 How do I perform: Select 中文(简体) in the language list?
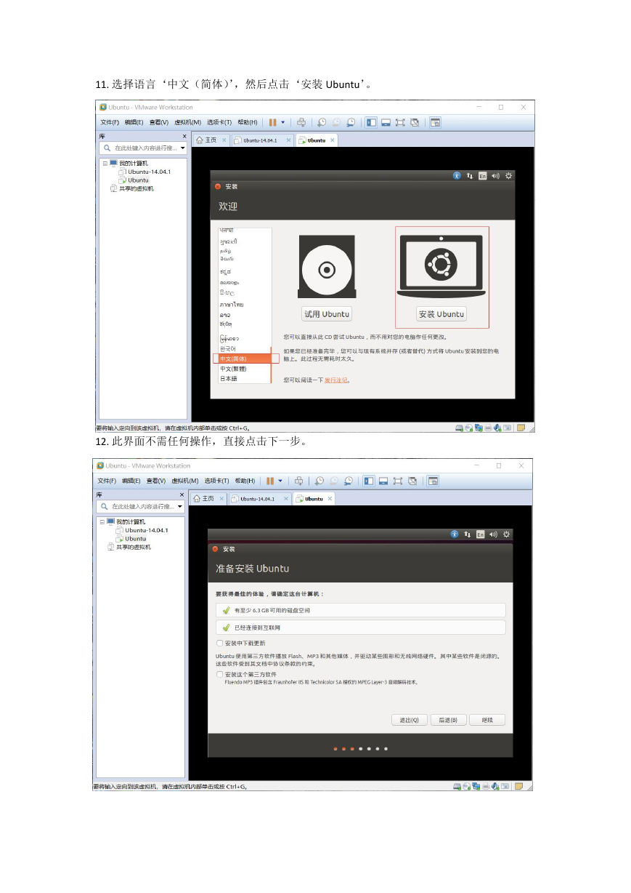pos(245,359)
